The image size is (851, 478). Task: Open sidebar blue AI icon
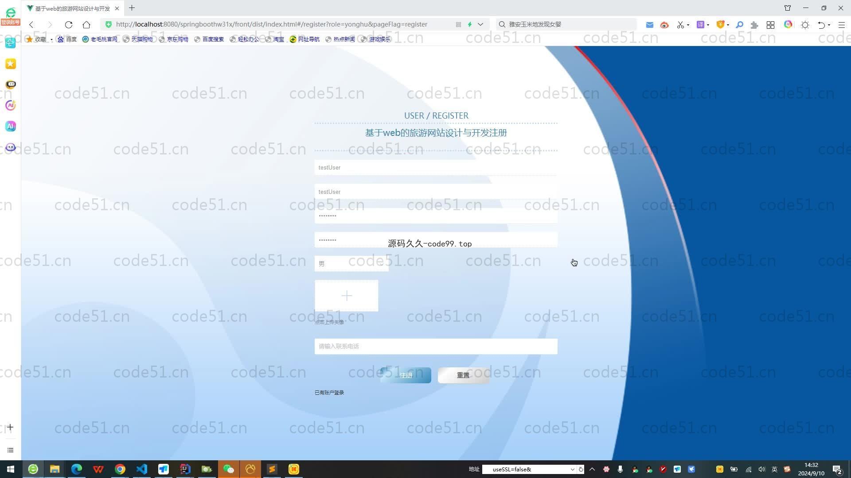coord(11,126)
